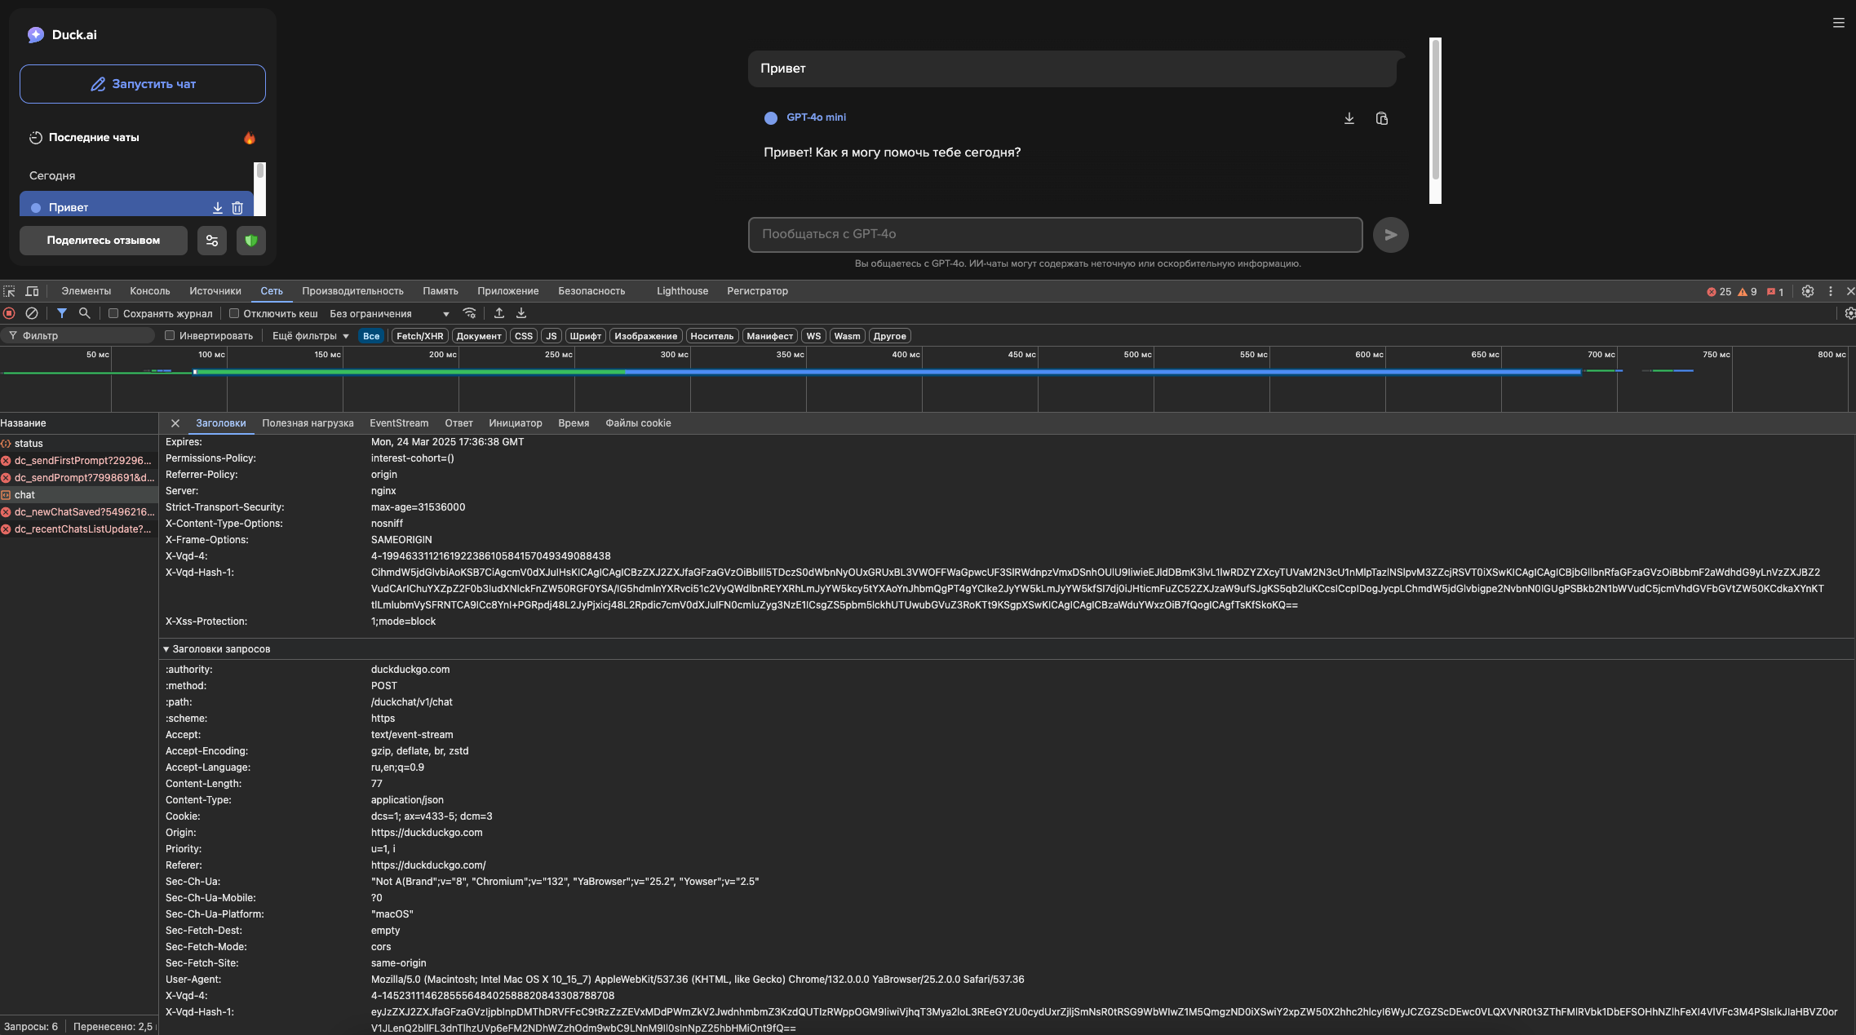
Task: Delete the Привет chat with trash icon
Action: pos(237,208)
